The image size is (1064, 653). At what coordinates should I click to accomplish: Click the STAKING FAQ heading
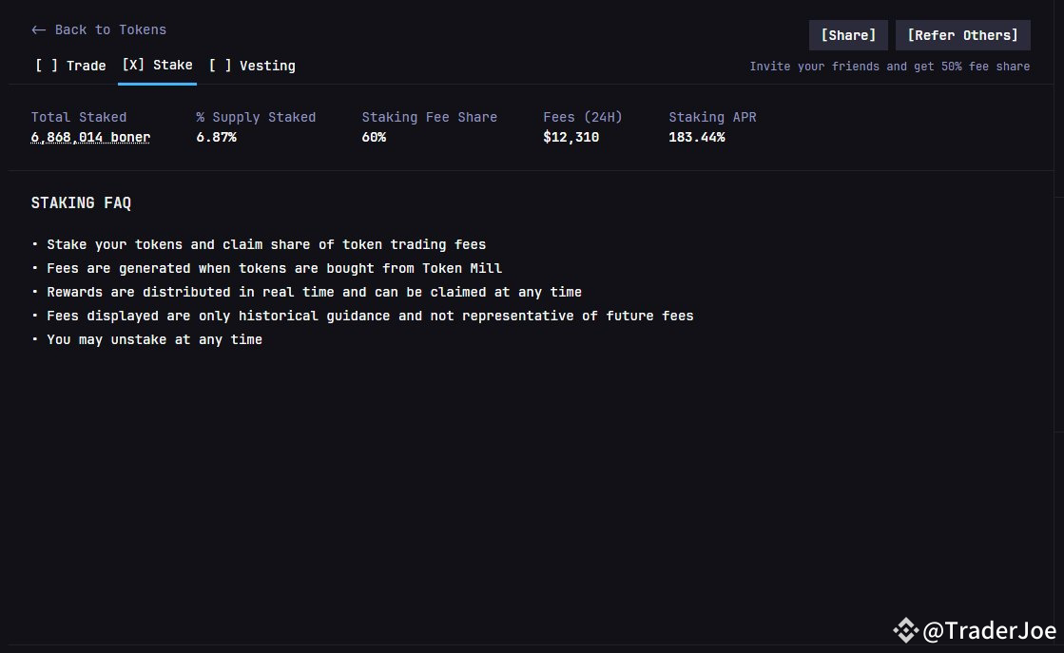click(81, 202)
